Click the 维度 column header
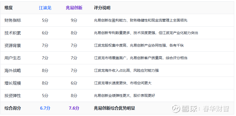This screenshot has width=236, height=116. click(8, 8)
